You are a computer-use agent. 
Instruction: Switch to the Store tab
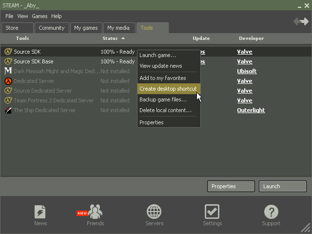pos(18,28)
